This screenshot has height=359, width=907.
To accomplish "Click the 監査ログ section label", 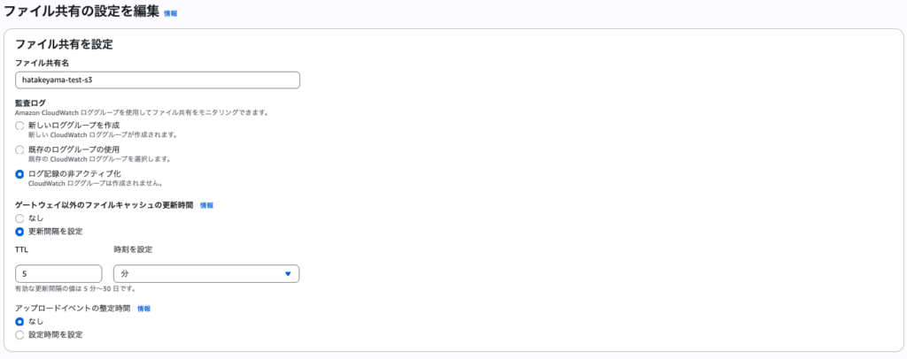I will pyautogui.click(x=30, y=103).
